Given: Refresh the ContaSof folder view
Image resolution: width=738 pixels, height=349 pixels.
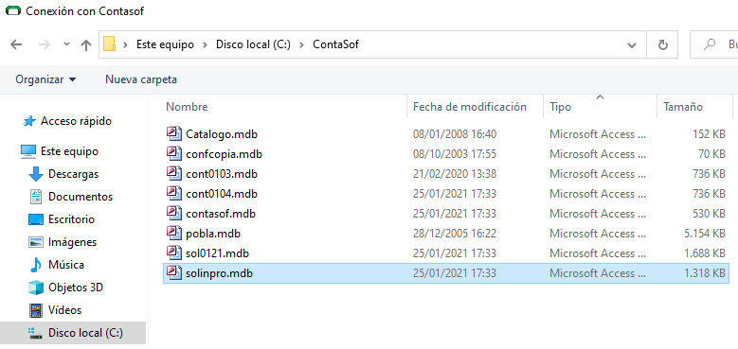Looking at the screenshot, I should [x=663, y=45].
